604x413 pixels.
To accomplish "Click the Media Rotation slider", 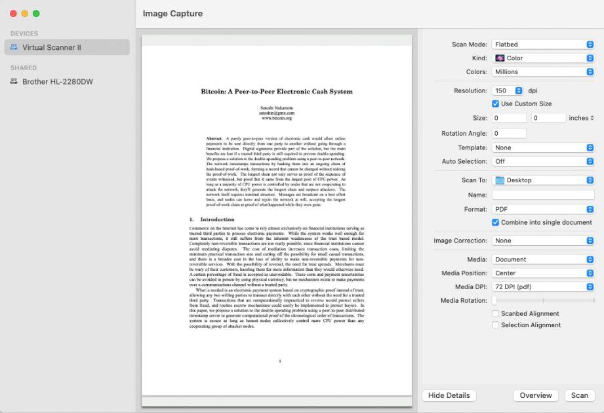I will (x=543, y=300).
